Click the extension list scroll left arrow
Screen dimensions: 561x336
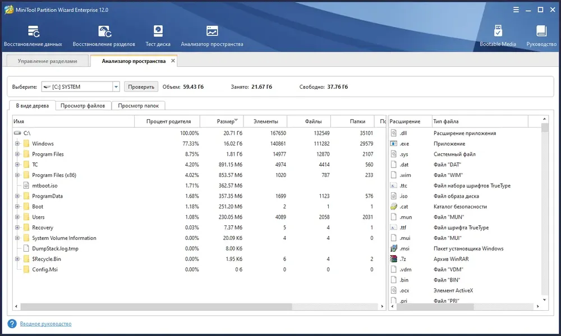[393, 307]
